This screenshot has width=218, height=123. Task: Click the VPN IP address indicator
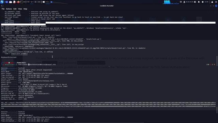(x=188, y=2)
